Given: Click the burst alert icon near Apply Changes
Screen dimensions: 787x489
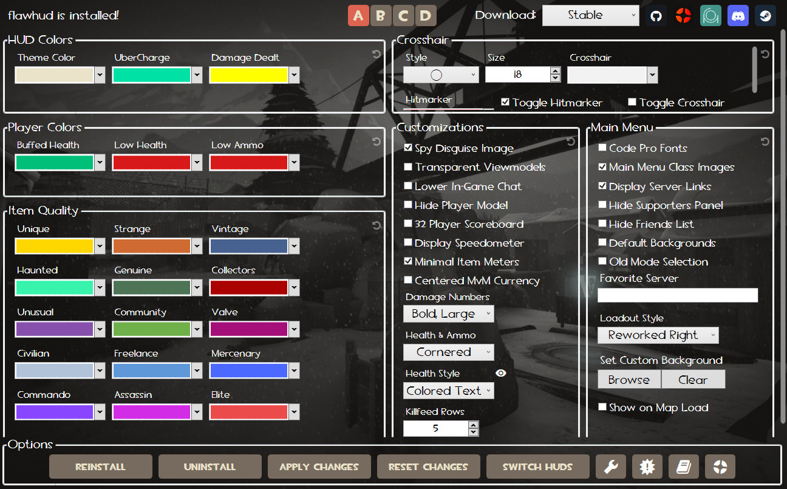Looking at the screenshot, I should [647, 467].
